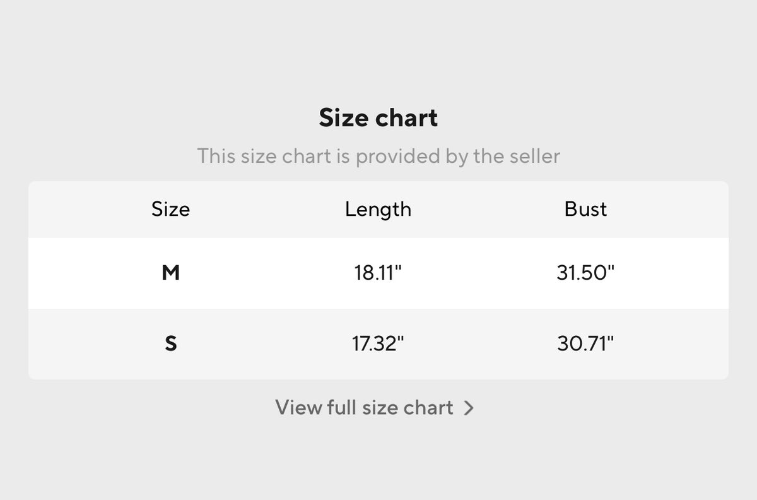Click the 18.11" length value
The width and height of the screenshot is (757, 500).
(378, 273)
